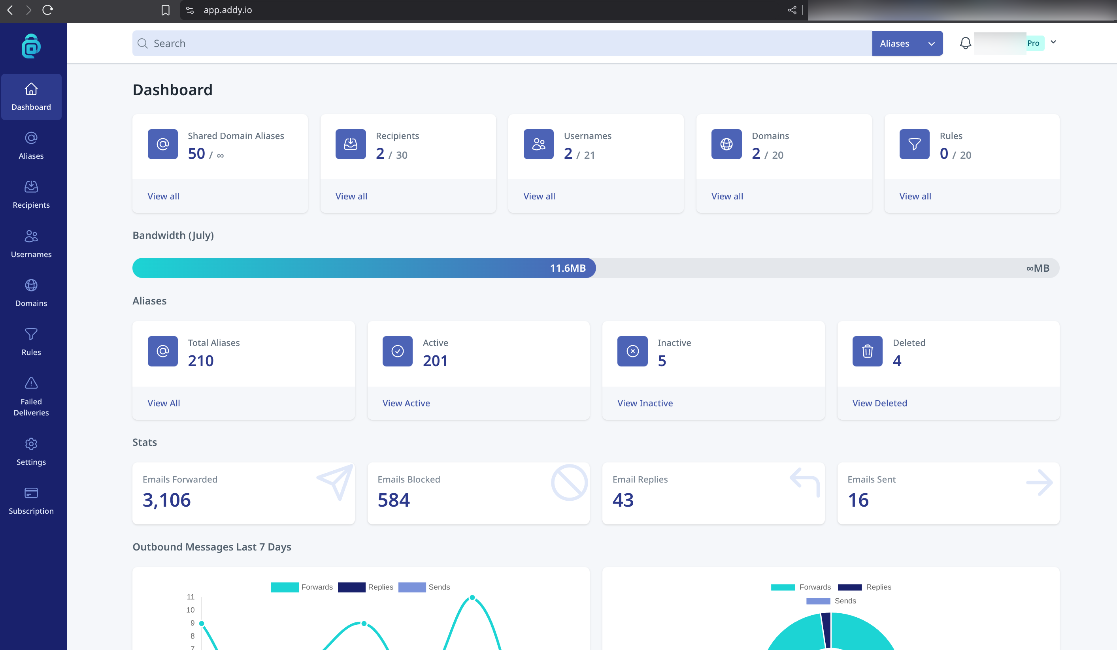Click the Recipients inbox card icon

click(351, 144)
